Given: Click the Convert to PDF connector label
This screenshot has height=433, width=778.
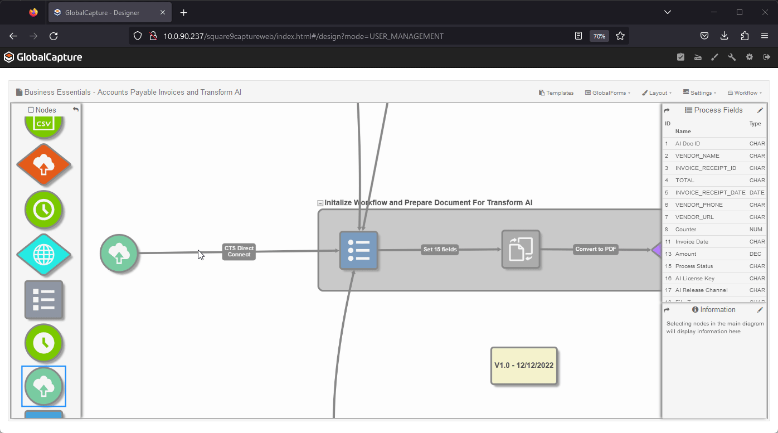Looking at the screenshot, I should coord(596,249).
